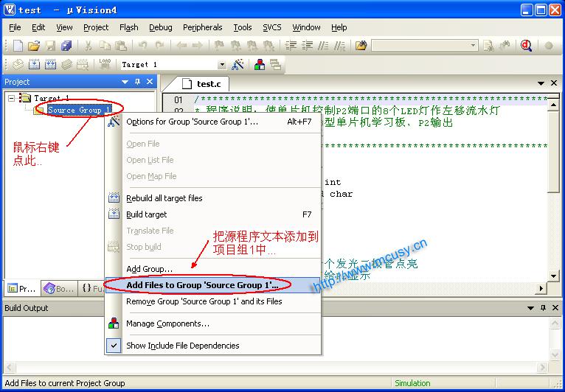Switch to the test.c editor tab
This screenshot has width=565, height=392.
pyautogui.click(x=203, y=84)
